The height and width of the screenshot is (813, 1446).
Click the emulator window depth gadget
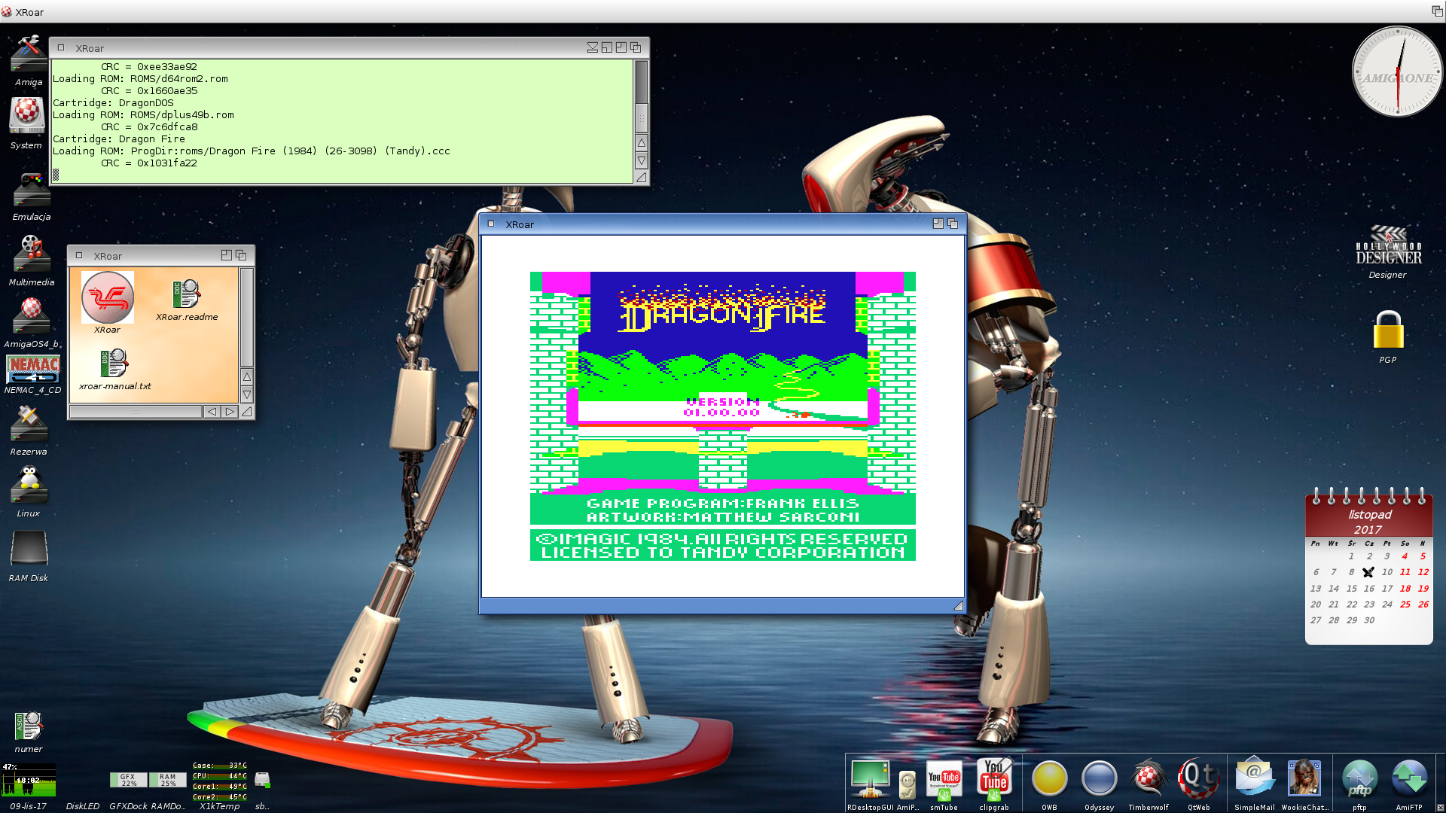[x=953, y=224]
